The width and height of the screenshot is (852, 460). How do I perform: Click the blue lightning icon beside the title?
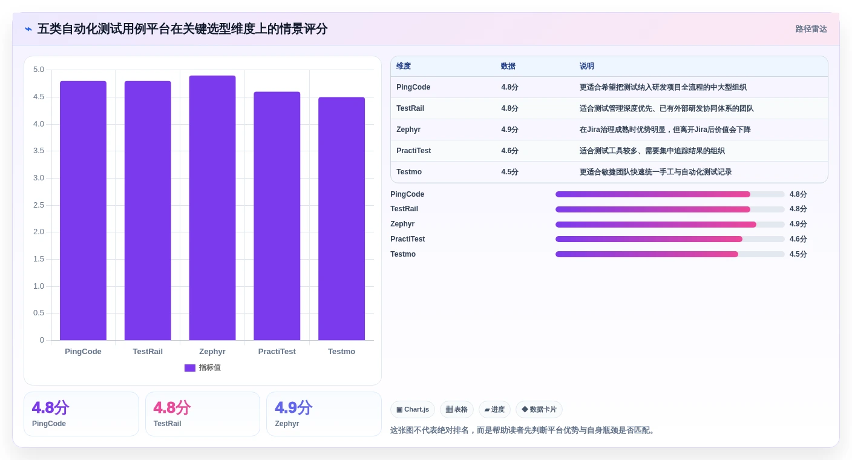(28, 29)
